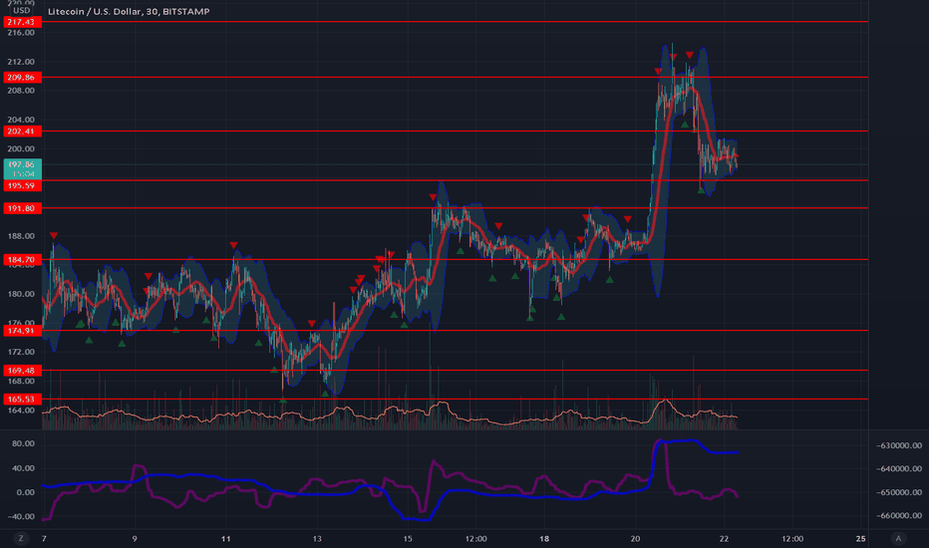Click the 0.00 indicator scale value
The width and height of the screenshot is (929, 548).
tap(26, 492)
